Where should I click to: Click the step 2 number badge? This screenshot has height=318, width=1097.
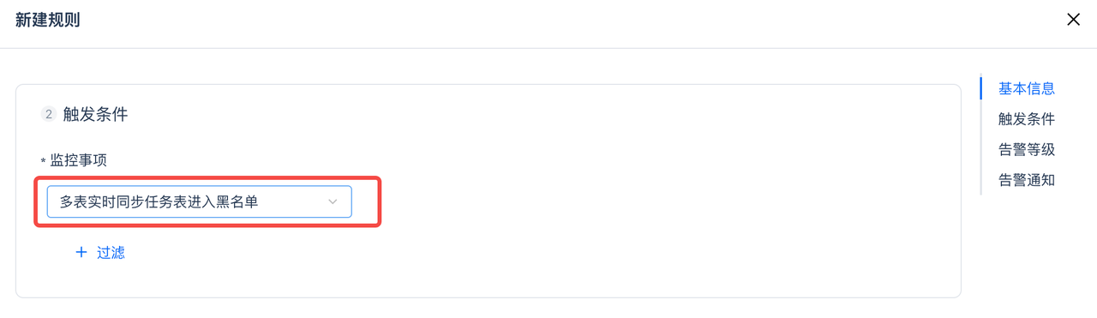49,114
